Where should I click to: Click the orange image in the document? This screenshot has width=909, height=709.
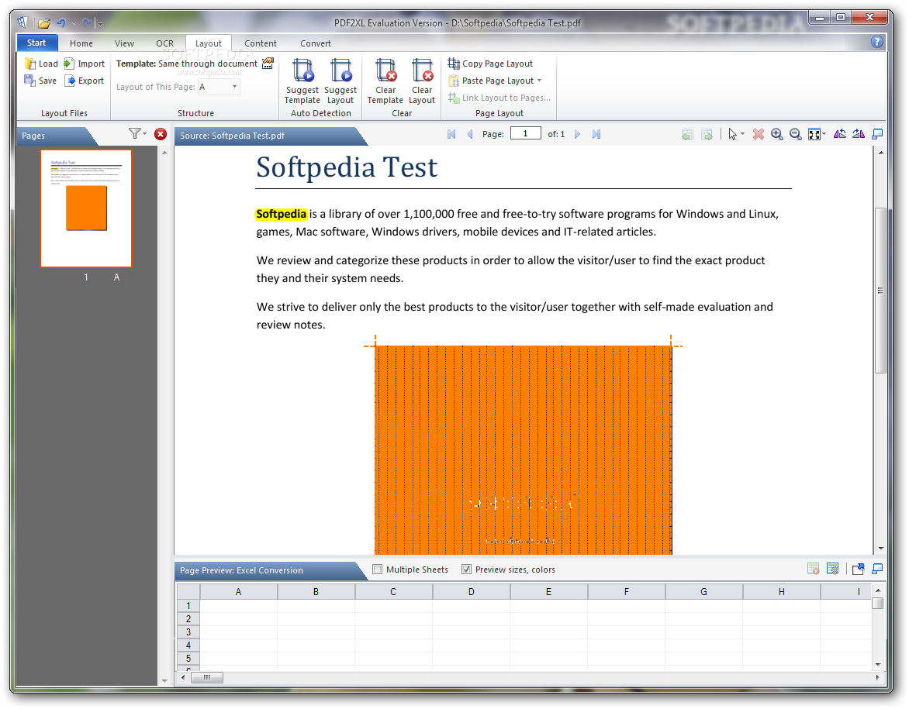pos(523,449)
